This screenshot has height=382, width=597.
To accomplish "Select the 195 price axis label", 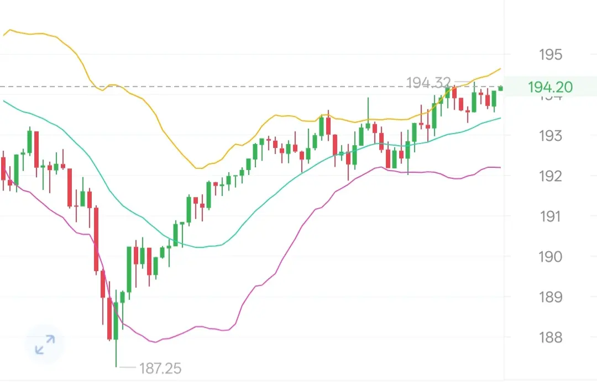I will click(551, 55).
